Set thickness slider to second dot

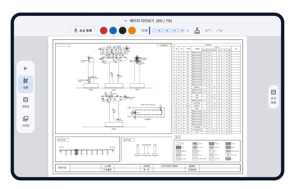[167, 31]
